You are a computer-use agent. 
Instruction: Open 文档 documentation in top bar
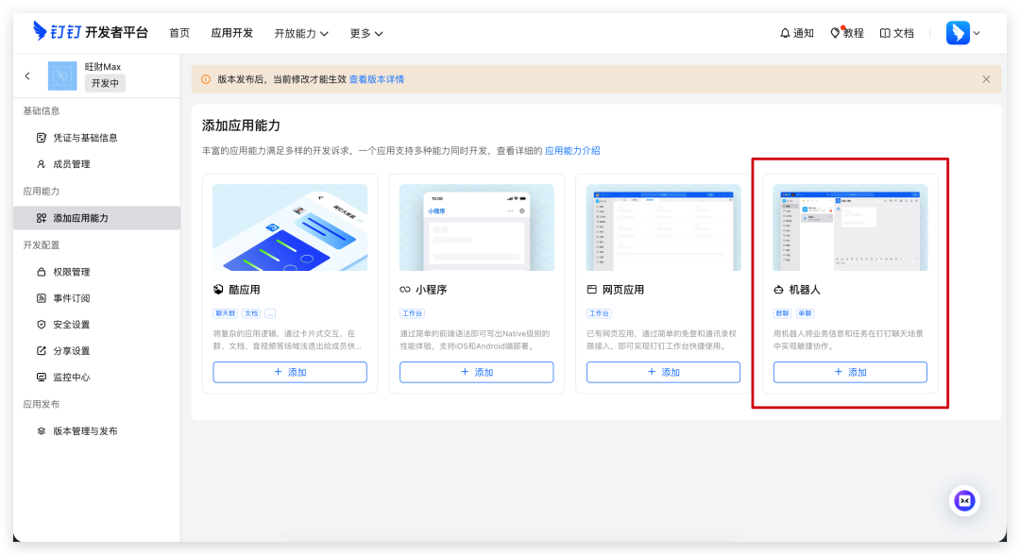896,33
